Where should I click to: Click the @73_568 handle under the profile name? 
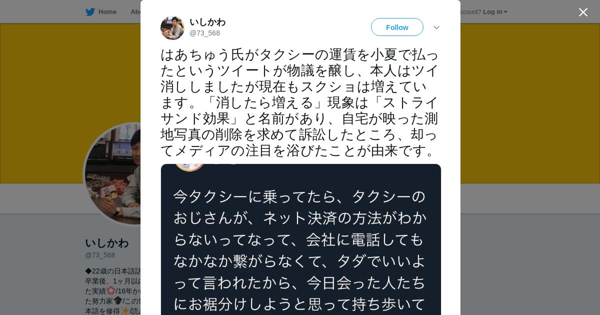point(100,255)
